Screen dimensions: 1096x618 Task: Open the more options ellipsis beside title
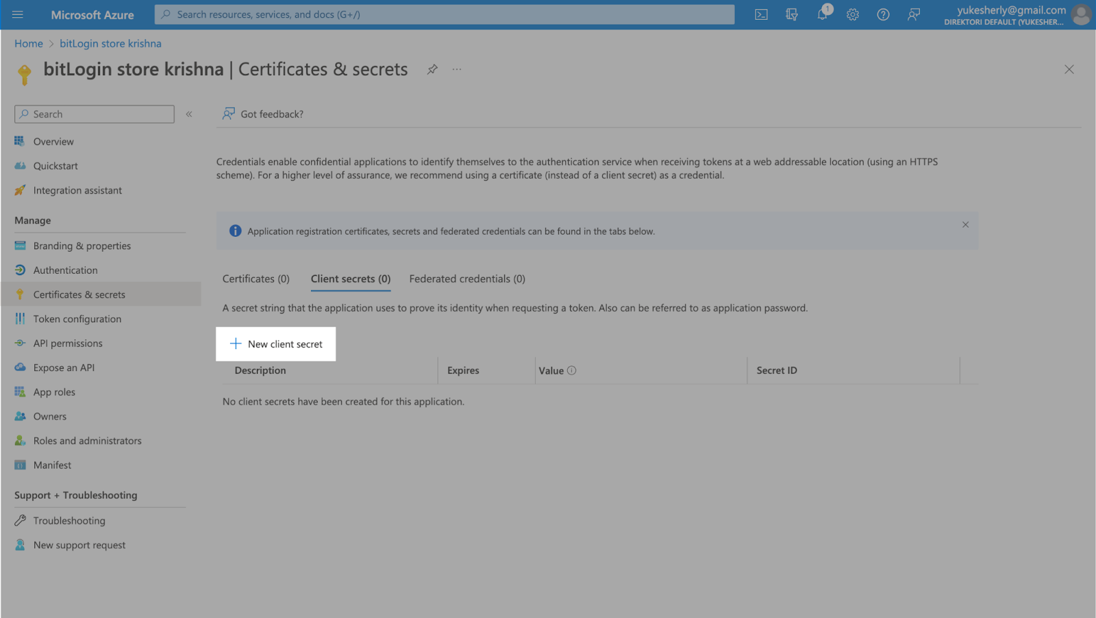point(457,69)
